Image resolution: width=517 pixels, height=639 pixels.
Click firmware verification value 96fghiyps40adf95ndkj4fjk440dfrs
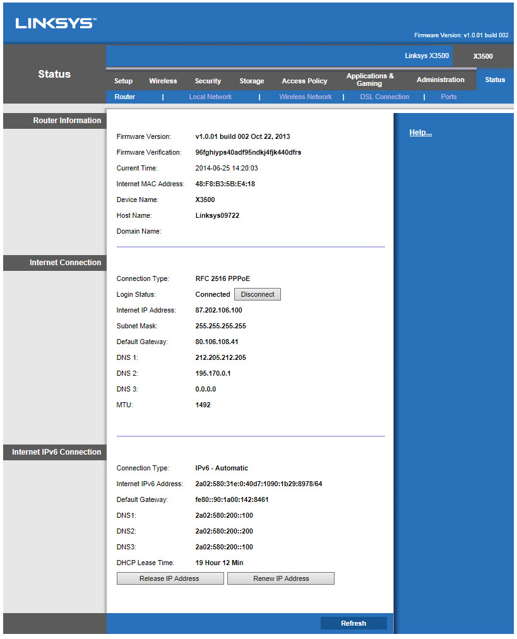248,152
